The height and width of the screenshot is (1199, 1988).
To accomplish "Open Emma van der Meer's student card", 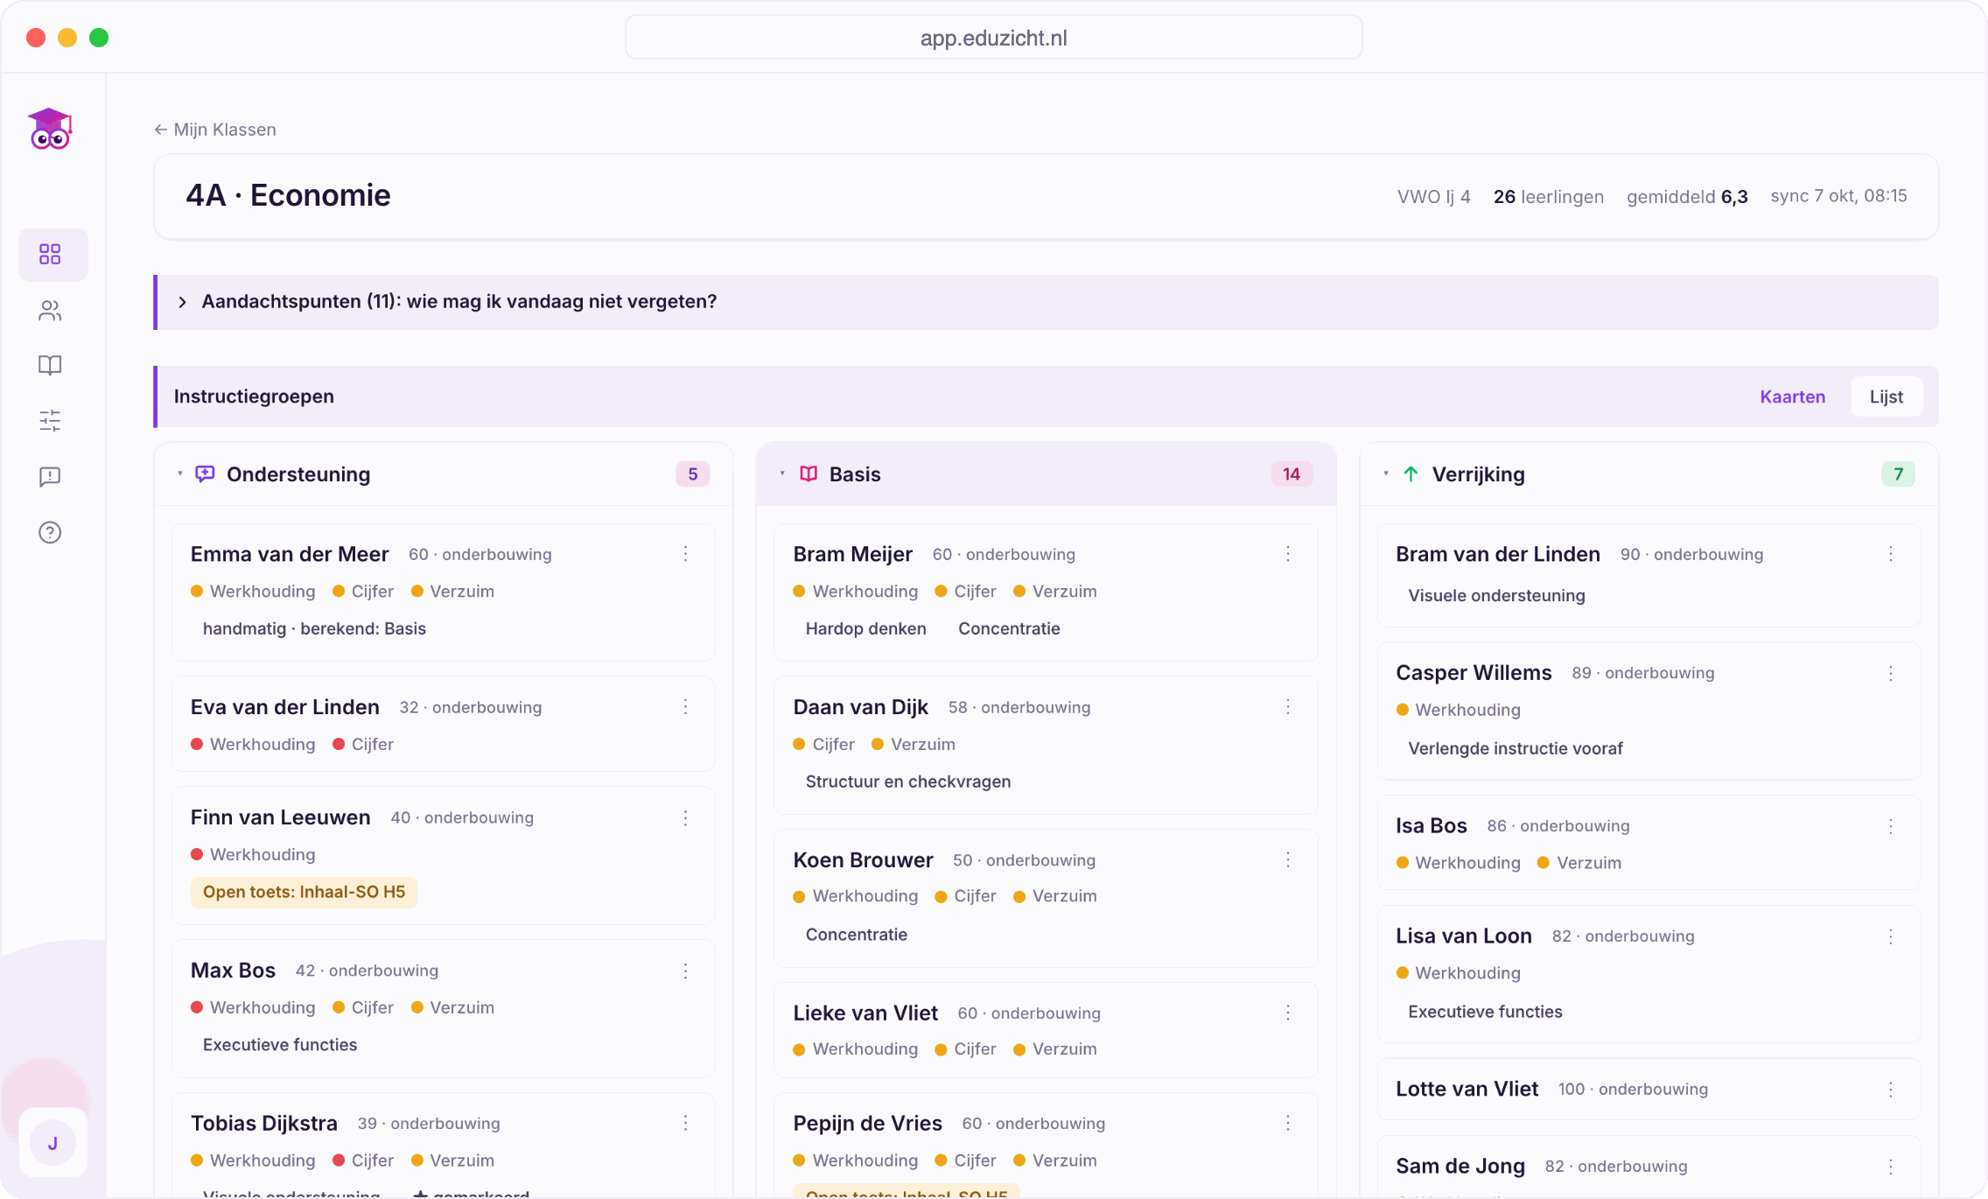I will tap(444, 592).
